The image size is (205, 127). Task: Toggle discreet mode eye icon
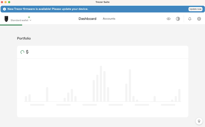point(169,19)
